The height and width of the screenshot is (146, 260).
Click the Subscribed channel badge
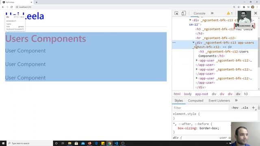[x=245, y=26]
